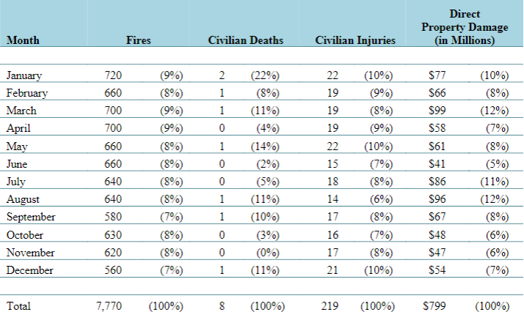Click the December row label

30,270
